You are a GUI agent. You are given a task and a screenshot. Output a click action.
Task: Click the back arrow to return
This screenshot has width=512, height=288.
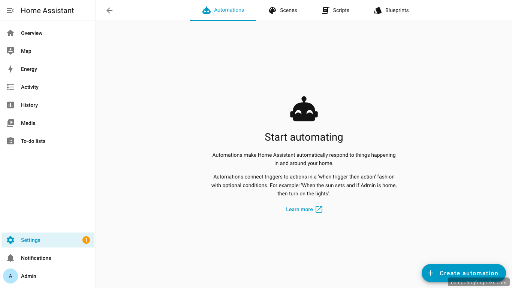pos(109,10)
